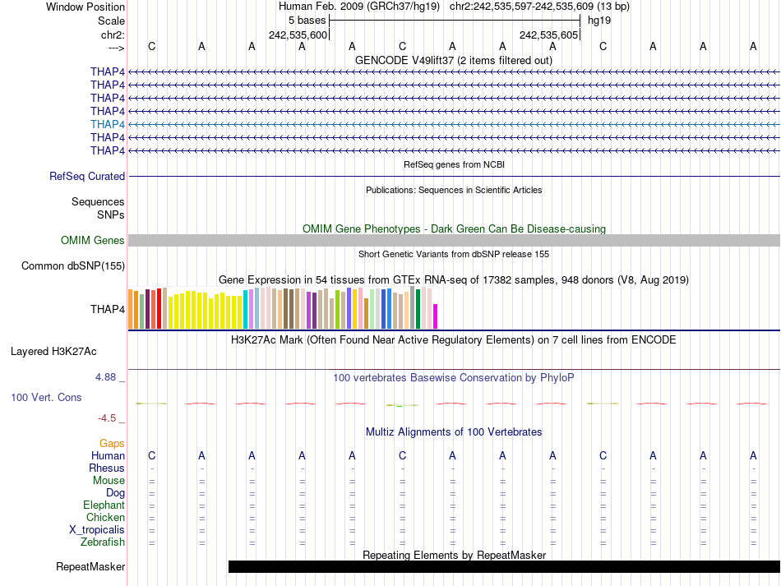Select the Zebrafish species label
This screenshot has width=781, height=586.
tap(103, 542)
